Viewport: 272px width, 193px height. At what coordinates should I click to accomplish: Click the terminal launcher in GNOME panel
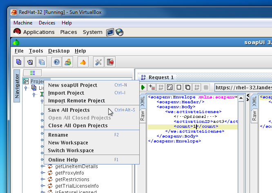[x=110, y=32]
